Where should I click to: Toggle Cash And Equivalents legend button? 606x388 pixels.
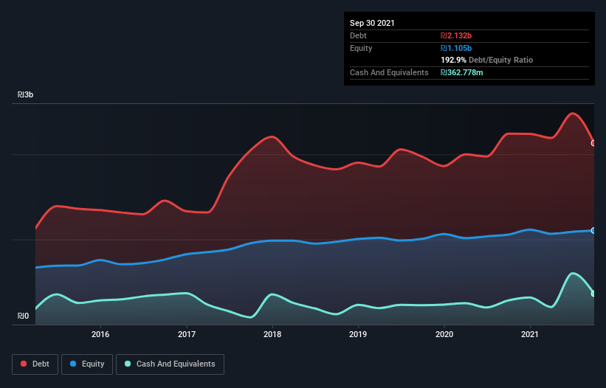(170, 364)
